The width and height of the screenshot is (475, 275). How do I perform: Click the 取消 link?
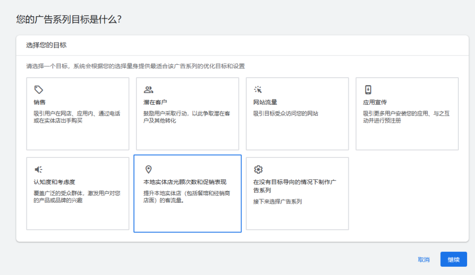[x=424, y=259]
